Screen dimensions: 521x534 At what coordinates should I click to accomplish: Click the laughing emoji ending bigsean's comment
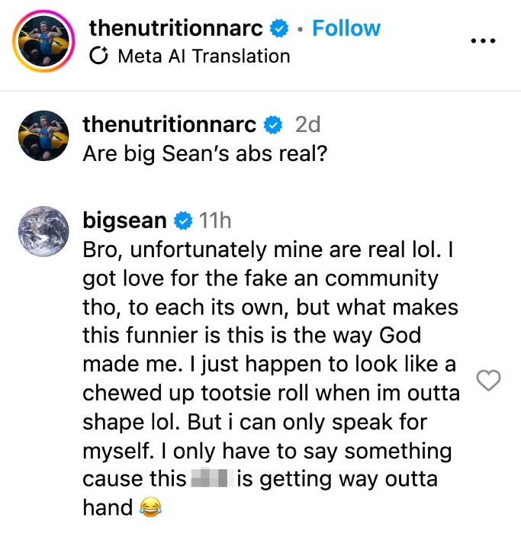click(149, 506)
